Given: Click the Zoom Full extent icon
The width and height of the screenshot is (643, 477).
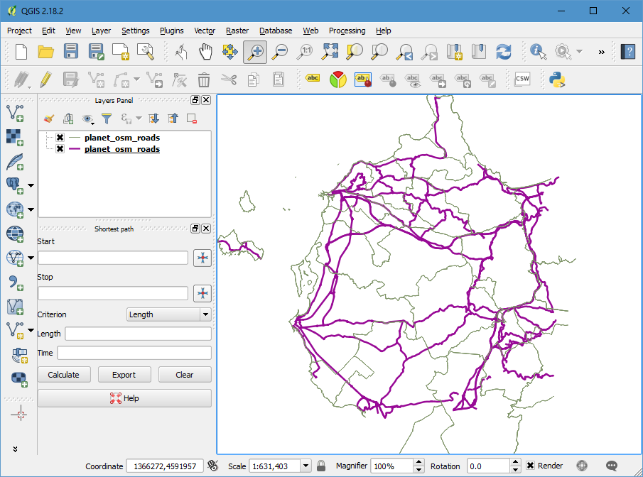Looking at the screenshot, I should point(330,52).
